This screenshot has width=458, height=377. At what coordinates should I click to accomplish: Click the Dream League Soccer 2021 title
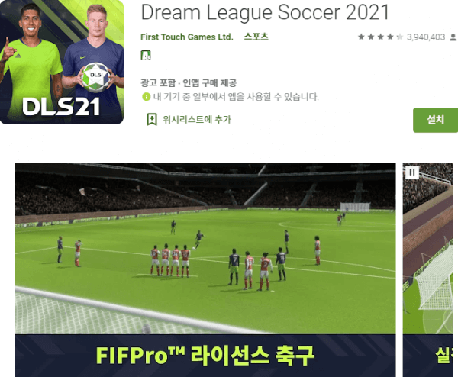[x=265, y=12]
